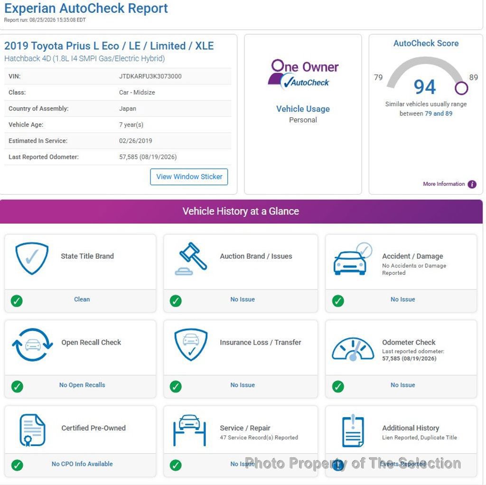Click the State Title Brand shield icon
The width and height of the screenshot is (486, 485).
coord(32,259)
